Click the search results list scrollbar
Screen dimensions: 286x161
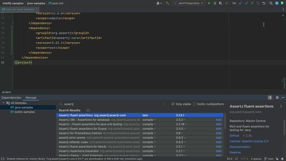click(225, 121)
